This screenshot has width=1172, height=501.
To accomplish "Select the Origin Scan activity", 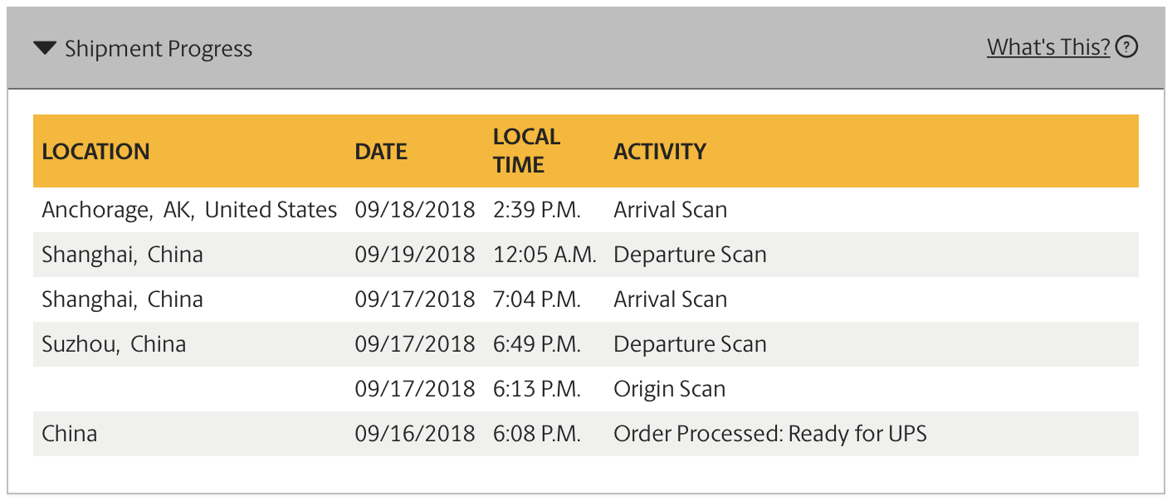I will pos(669,389).
